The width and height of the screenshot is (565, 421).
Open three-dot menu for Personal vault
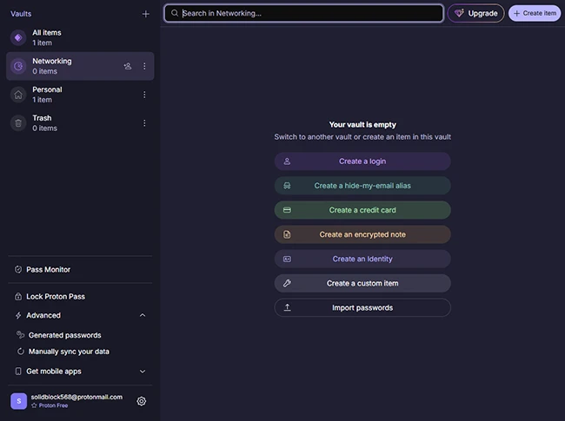point(144,95)
